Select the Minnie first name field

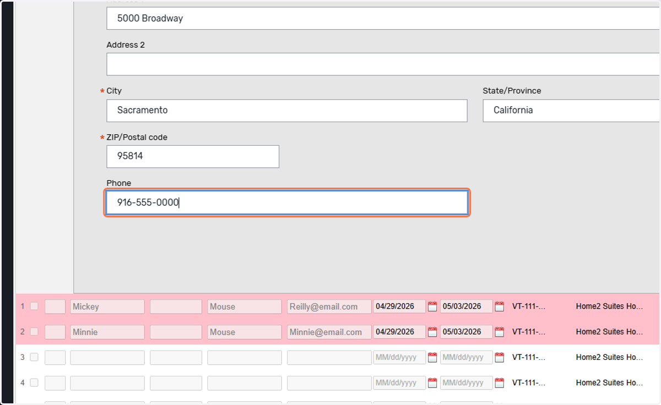click(107, 332)
